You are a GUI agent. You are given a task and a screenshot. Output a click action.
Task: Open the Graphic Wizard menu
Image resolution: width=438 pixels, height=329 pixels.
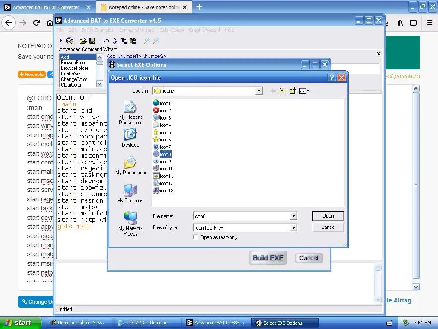click(204, 30)
